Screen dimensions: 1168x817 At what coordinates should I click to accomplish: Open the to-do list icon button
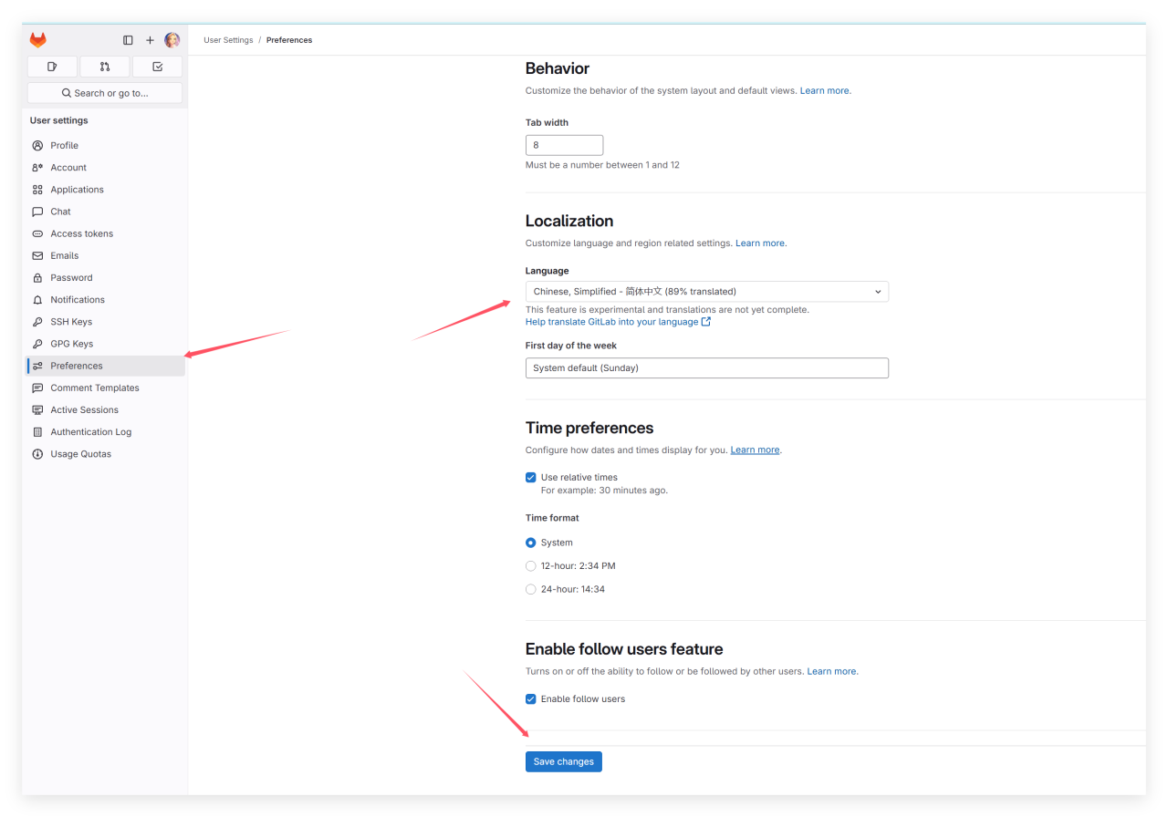pyautogui.click(x=157, y=67)
